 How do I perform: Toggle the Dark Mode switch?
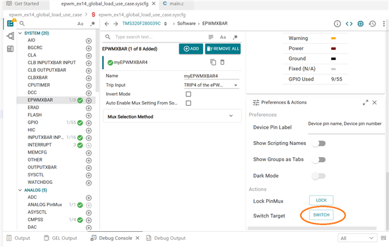tap(318, 176)
